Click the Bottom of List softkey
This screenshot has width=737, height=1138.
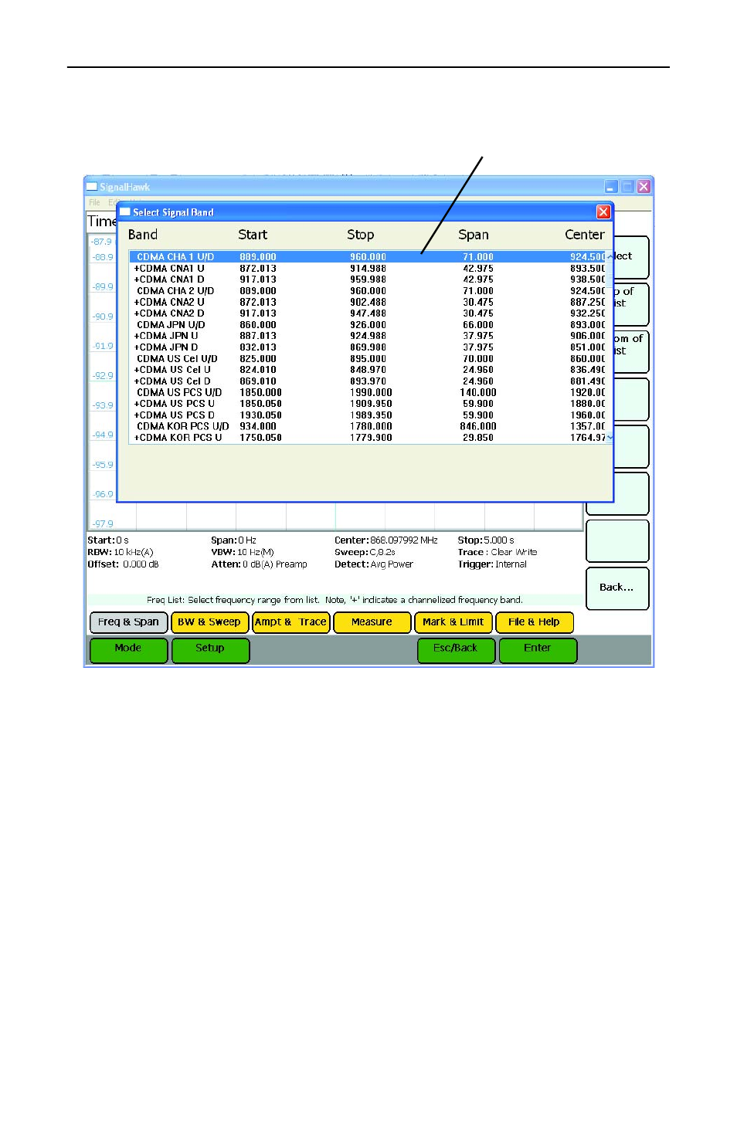[x=631, y=352]
